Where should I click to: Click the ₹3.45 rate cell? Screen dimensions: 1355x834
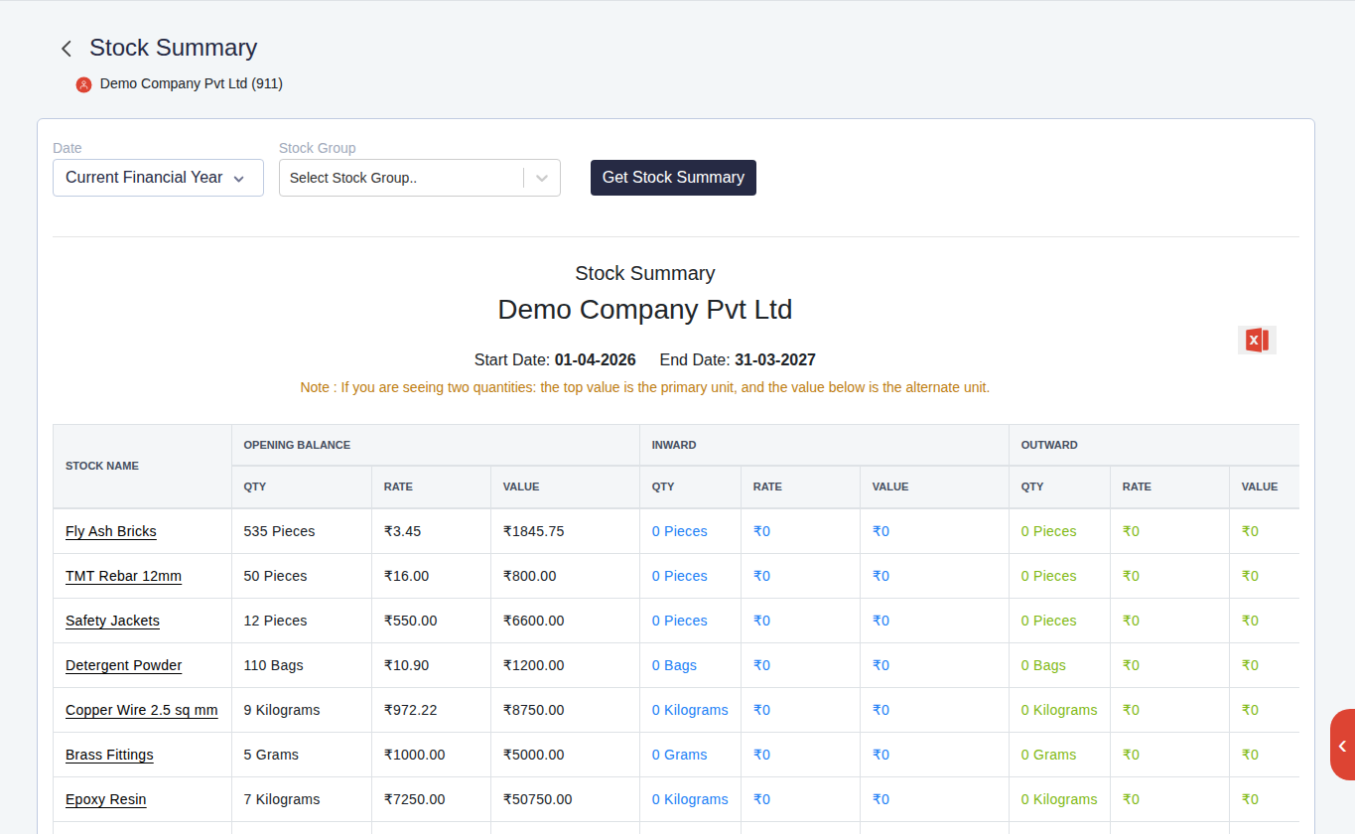[x=431, y=531]
